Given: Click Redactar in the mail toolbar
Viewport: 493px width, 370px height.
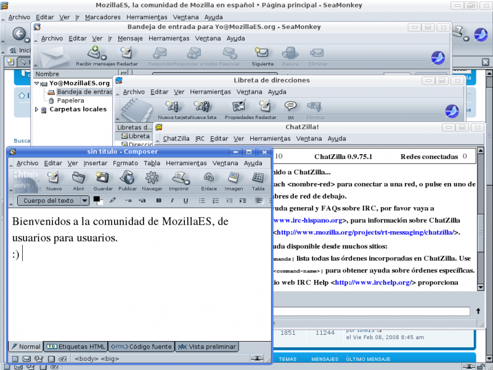Looking at the screenshot, I should coord(127,56).
